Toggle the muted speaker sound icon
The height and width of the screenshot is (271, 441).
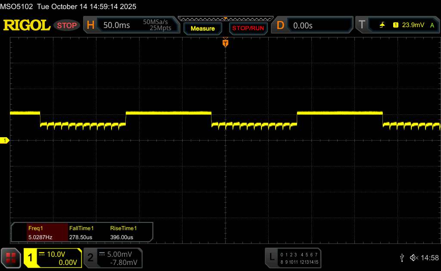pos(413,258)
